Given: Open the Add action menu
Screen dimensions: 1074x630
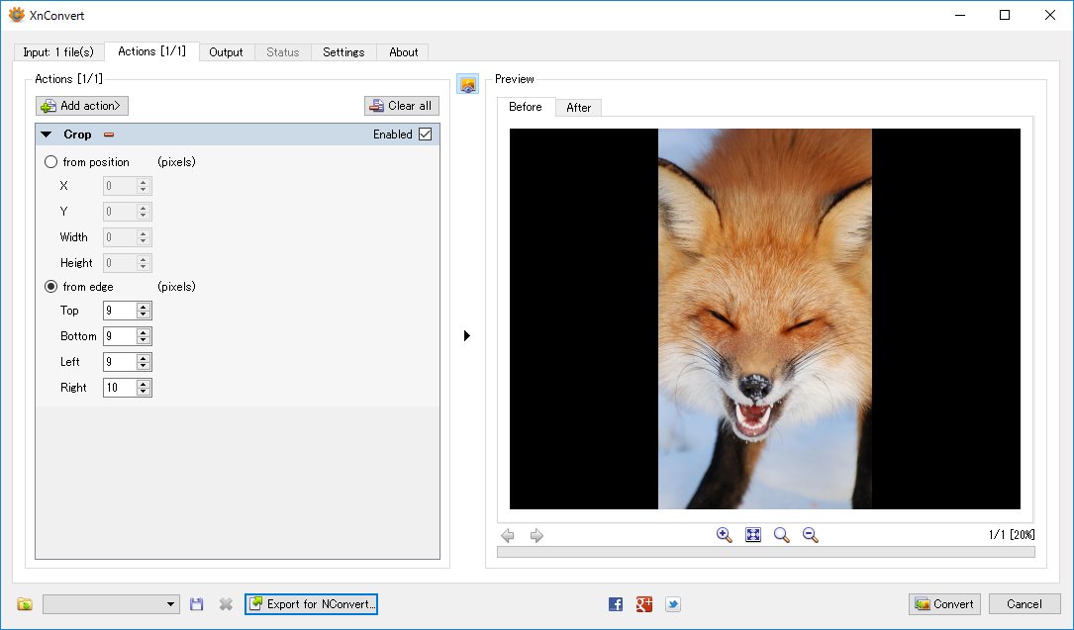Looking at the screenshot, I should pos(82,106).
